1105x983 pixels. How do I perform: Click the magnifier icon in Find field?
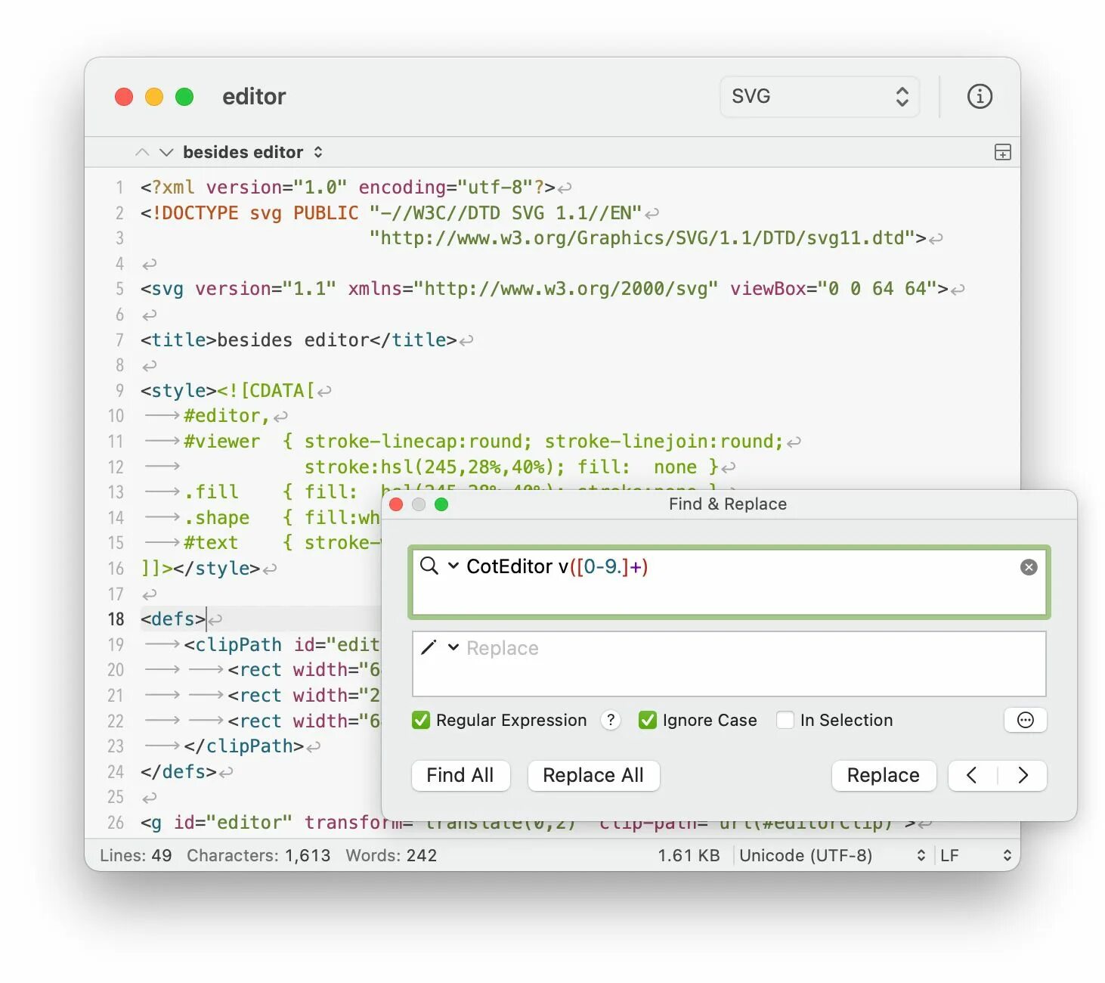tap(429, 566)
